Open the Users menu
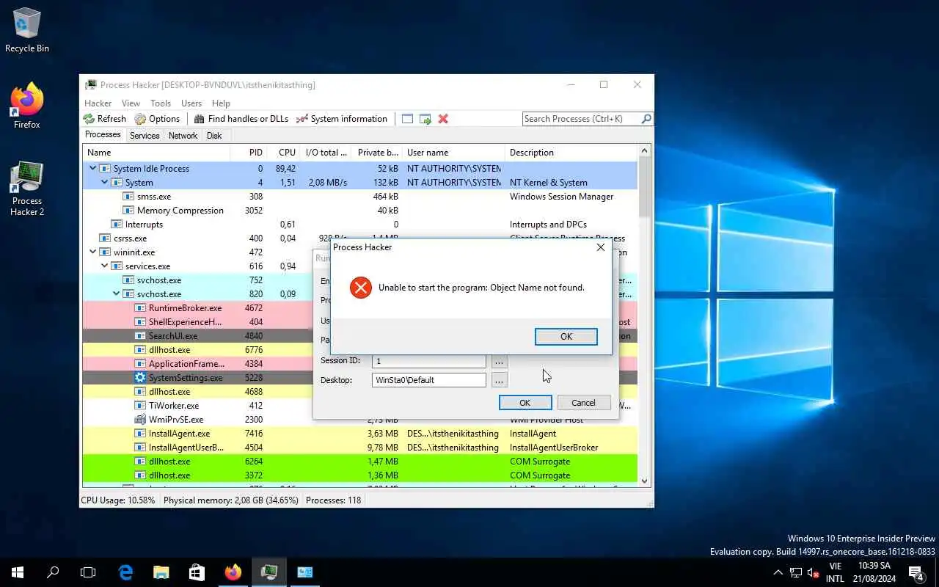This screenshot has width=939, height=587. 191,103
